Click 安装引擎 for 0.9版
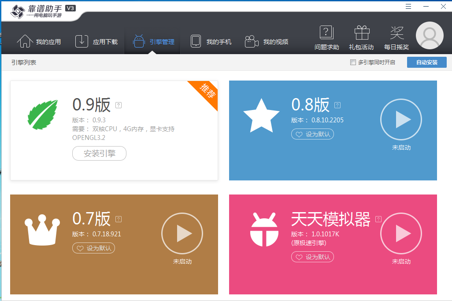452x301 pixels. [99, 153]
